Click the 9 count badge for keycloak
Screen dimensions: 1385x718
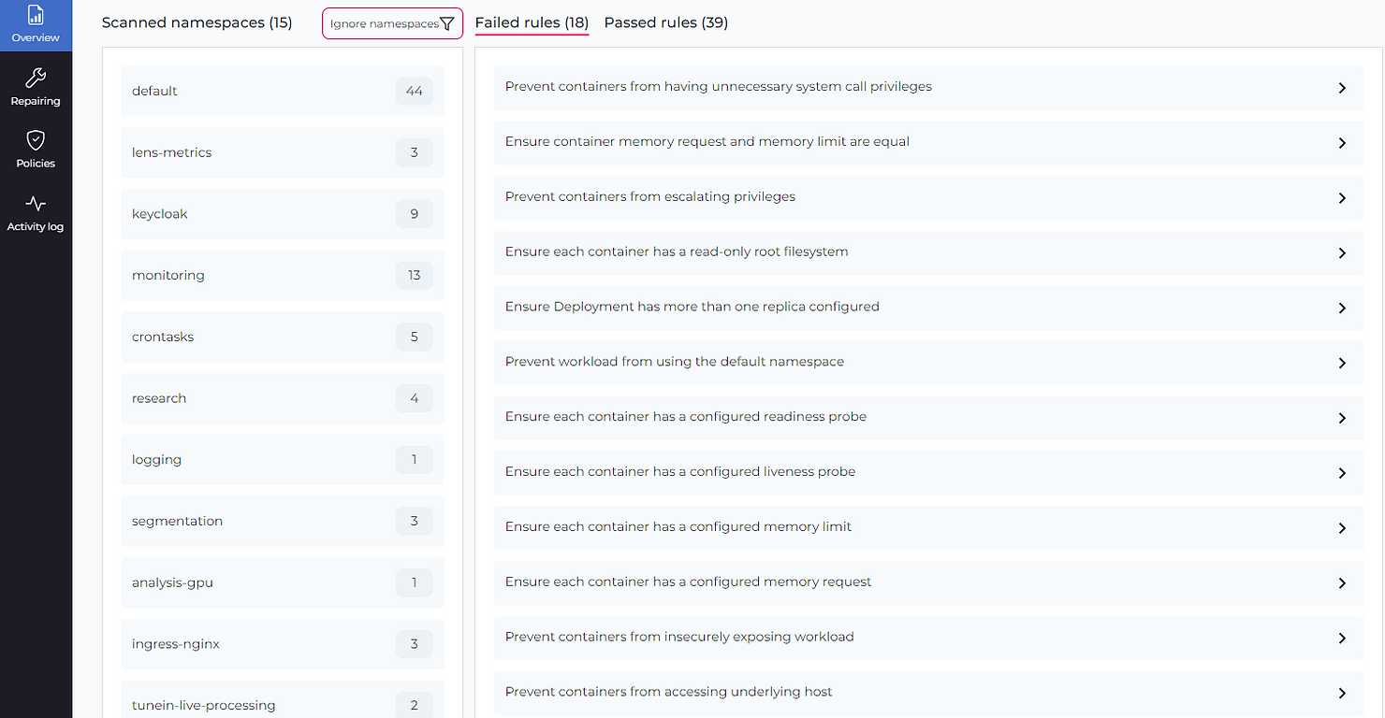click(x=415, y=214)
